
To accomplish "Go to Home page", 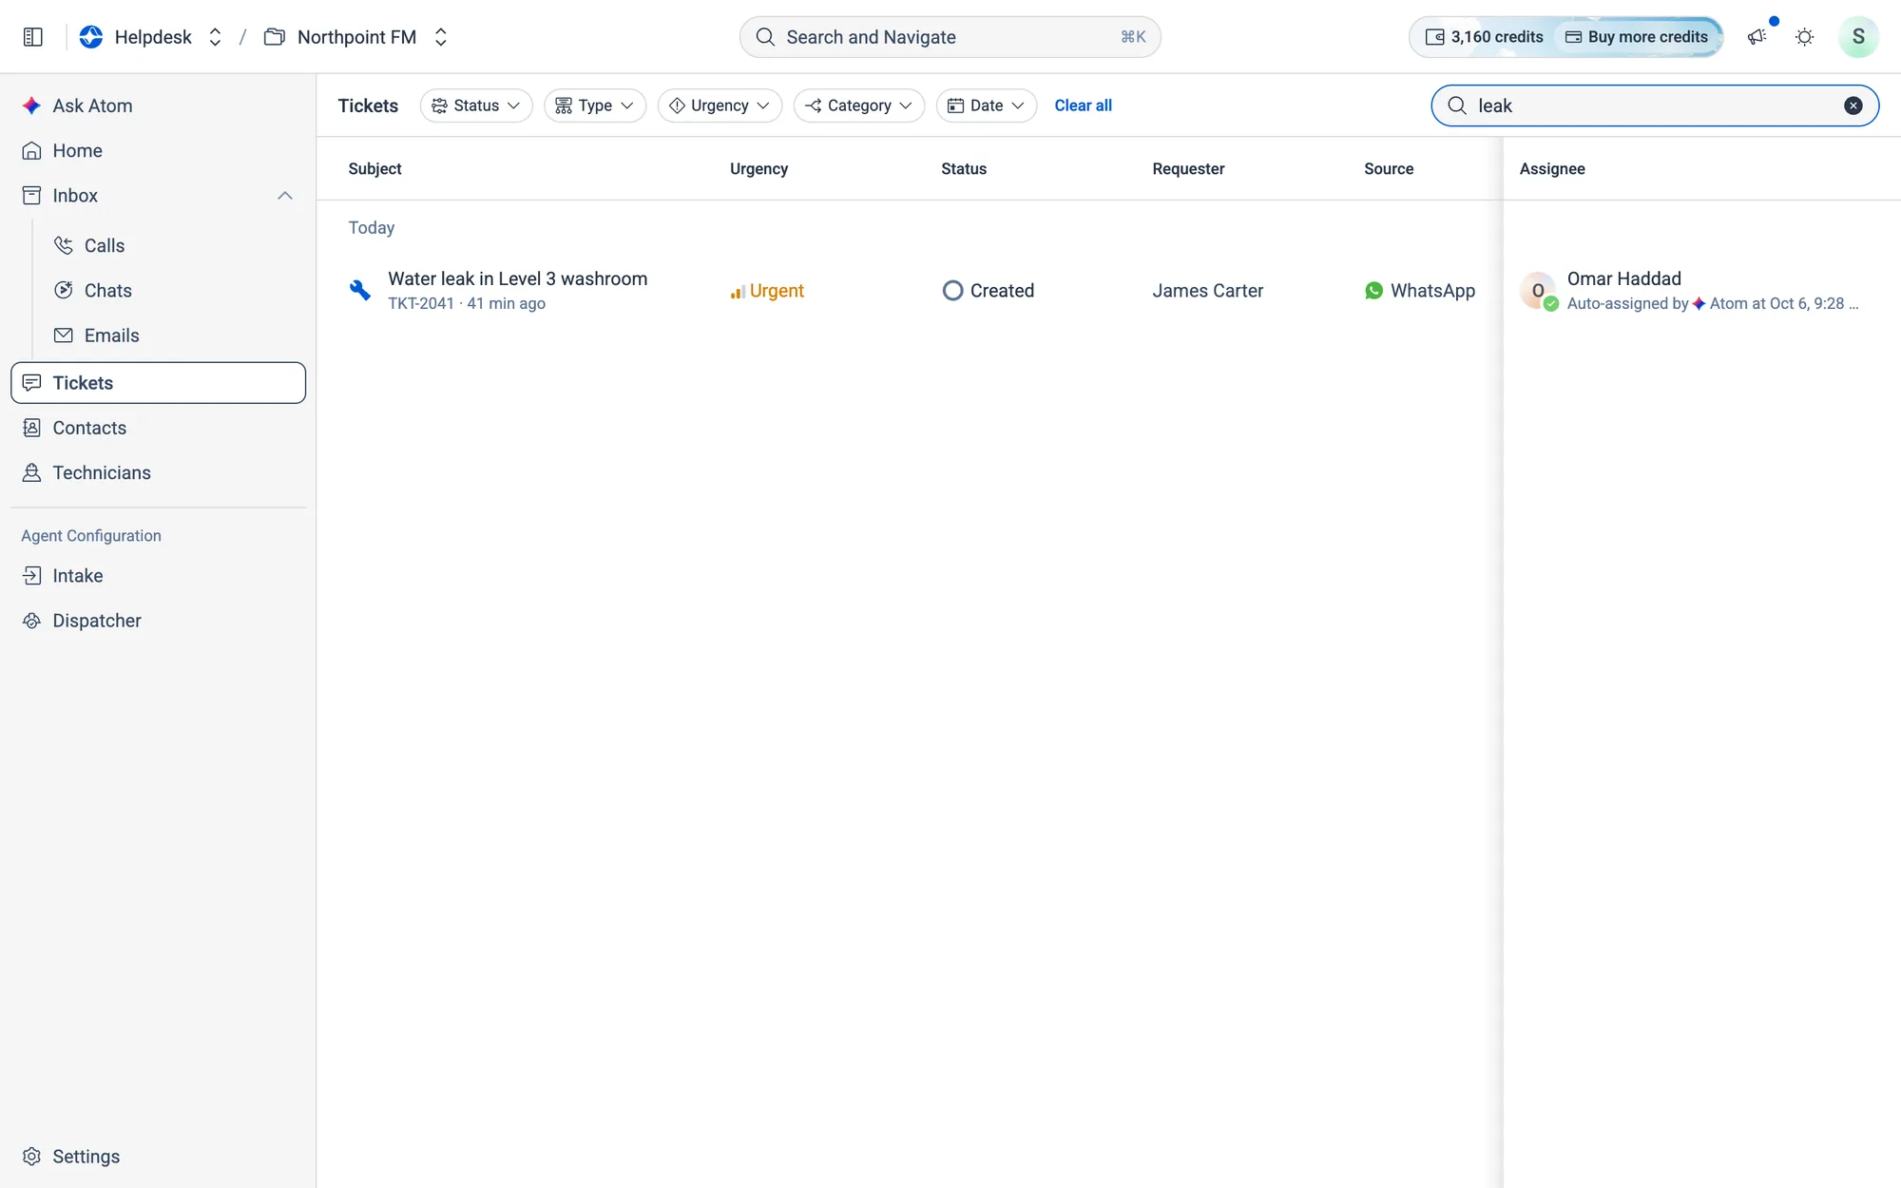I will pyautogui.click(x=159, y=150).
